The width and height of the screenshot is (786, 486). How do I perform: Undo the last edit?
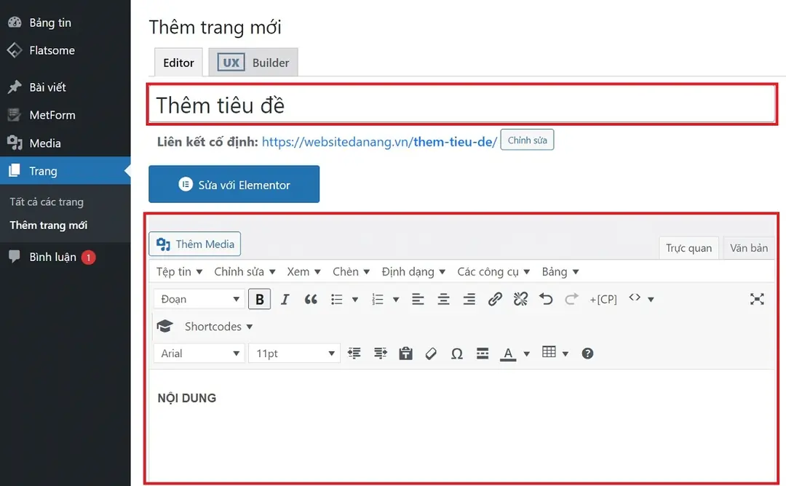(x=546, y=298)
